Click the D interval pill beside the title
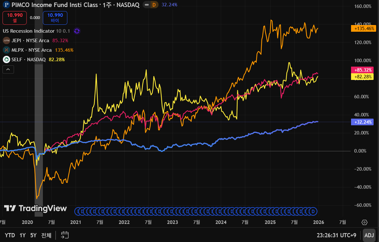This screenshot has width=379, height=242. [x=154, y=5]
